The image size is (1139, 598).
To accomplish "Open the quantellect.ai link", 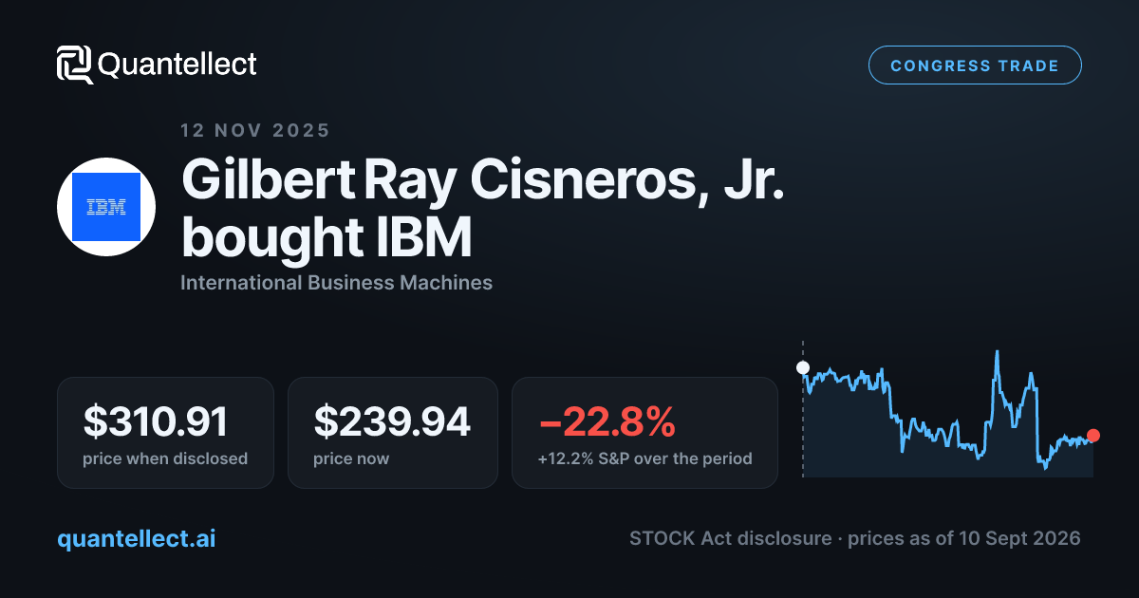I will (x=137, y=538).
